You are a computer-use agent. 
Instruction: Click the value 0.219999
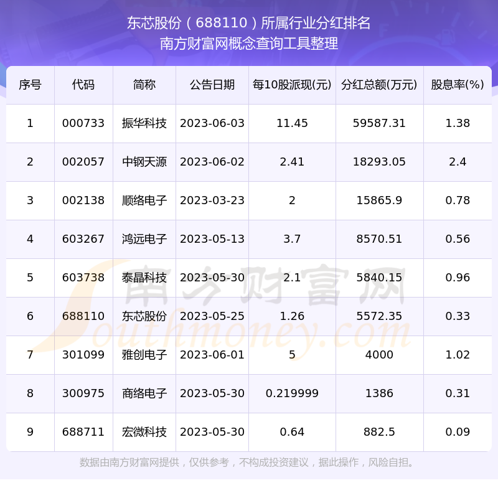pos(292,393)
